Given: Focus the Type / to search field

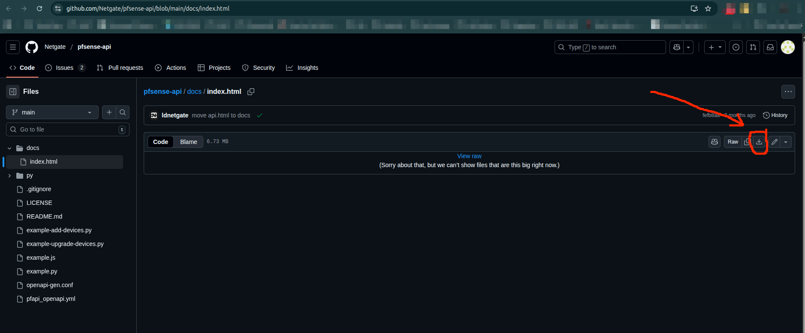Looking at the screenshot, I should (x=610, y=47).
